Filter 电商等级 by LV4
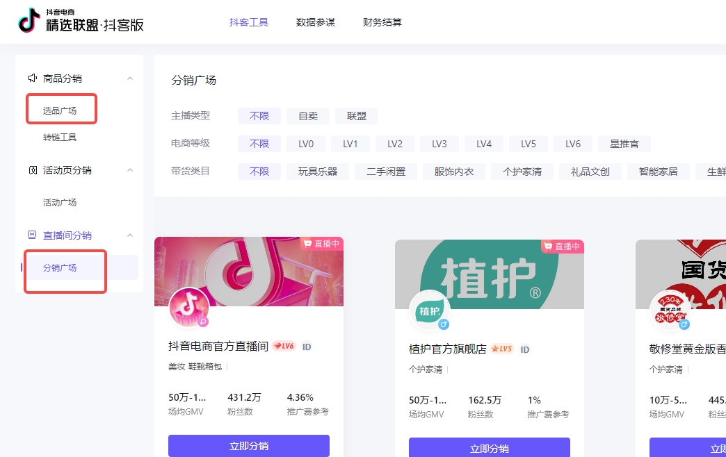This screenshot has height=457, width=726. [484, 144]
